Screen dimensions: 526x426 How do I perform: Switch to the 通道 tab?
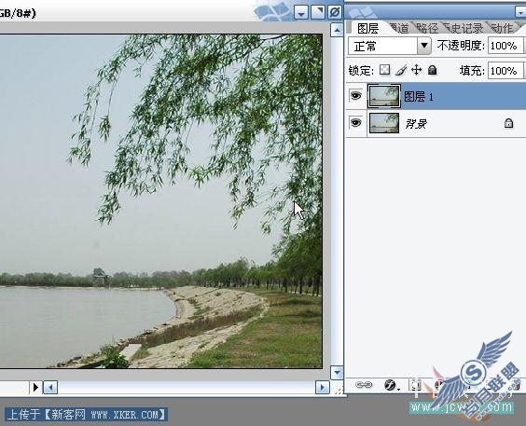pos(399,28)
